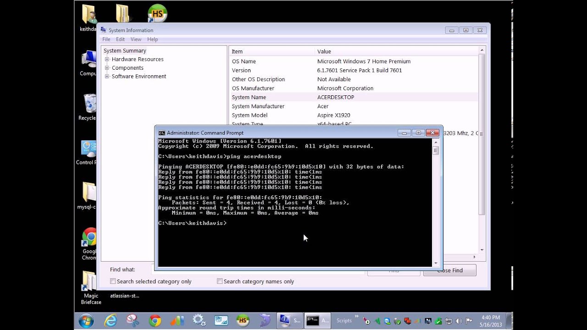
Task: Maximize the System Information window
Action: (x=466, y=30)
